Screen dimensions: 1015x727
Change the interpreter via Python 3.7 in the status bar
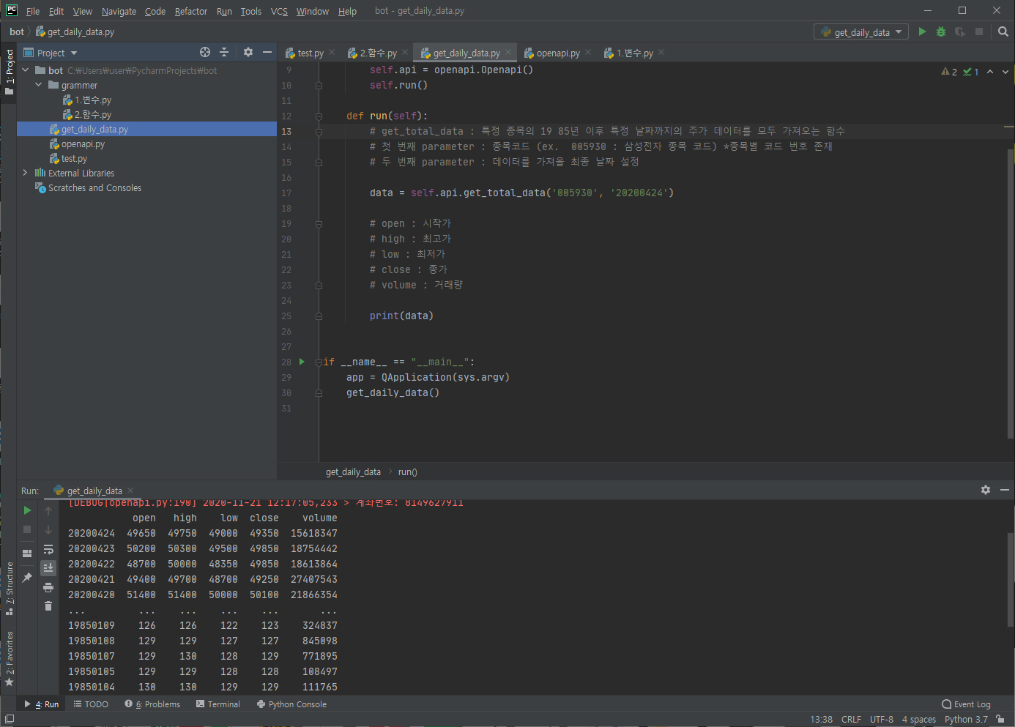(966, 719)
